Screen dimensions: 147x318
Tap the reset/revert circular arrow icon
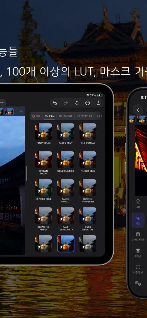click(77, 103)
